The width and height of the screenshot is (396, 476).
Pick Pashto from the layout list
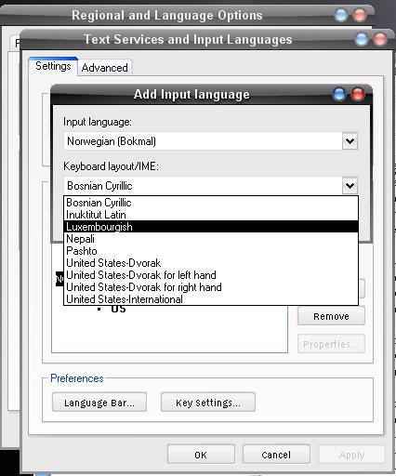(211, 251)
